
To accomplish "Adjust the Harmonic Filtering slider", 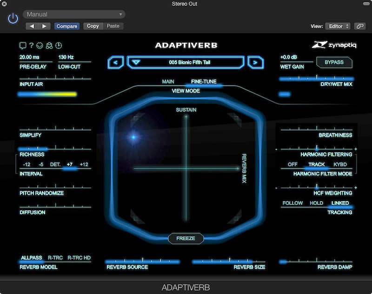I will [x=317, y=148].
